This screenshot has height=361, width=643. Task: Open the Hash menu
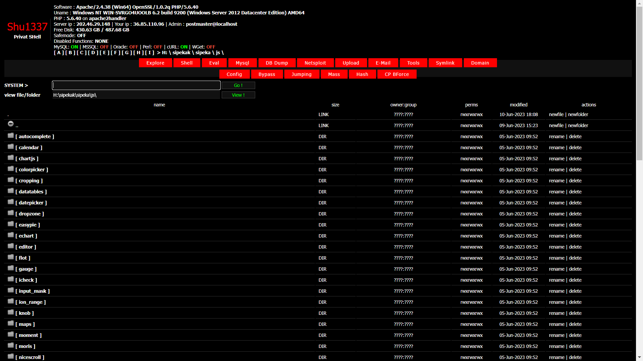pos(362,74)
